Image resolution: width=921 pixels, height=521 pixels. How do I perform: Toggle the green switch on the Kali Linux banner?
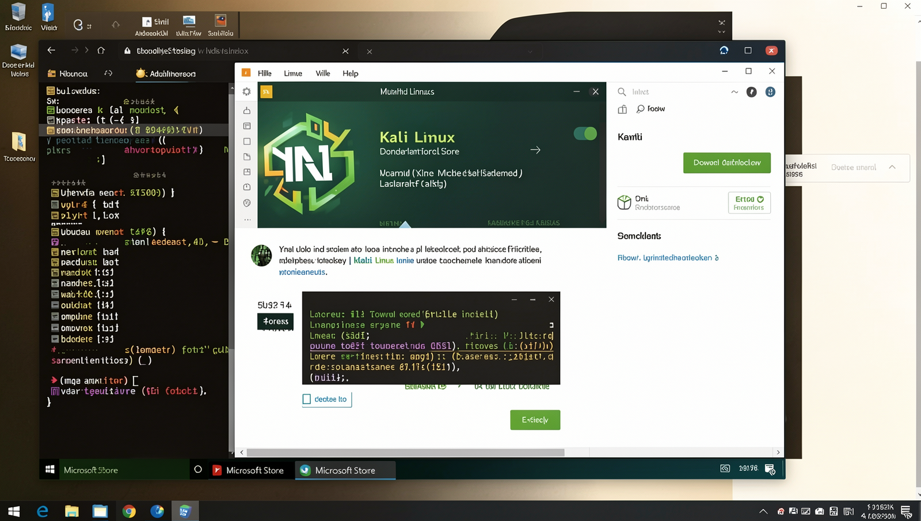585,134
